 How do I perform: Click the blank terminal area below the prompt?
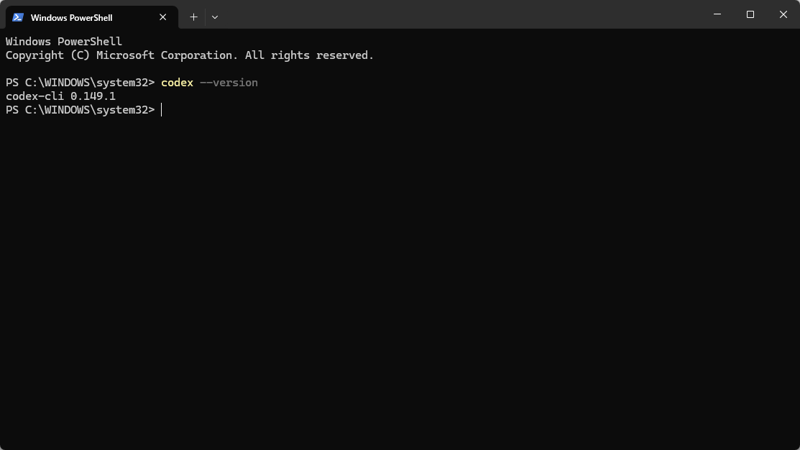(400, 280)
